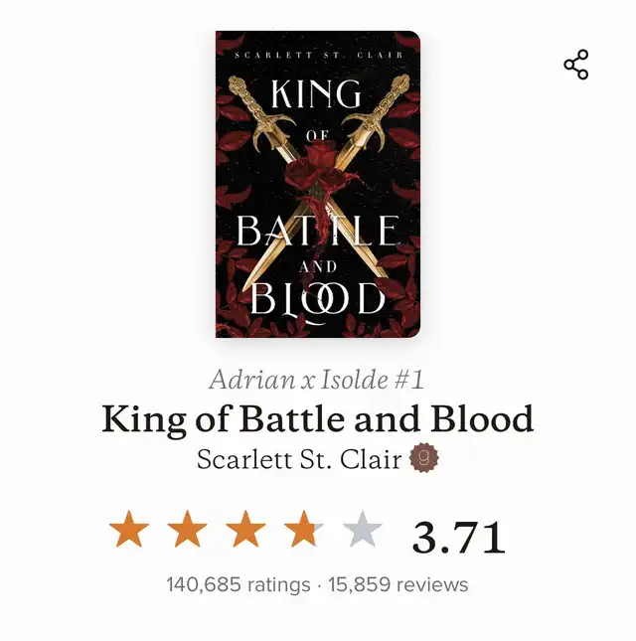Click the King of Battle and Blood title

click(x=318, y=418)
